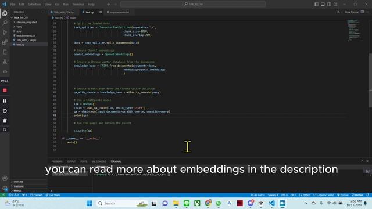Viewport: 372px width, 209px height.
Task: Open the Explorer view in activity bar
Action: point(5,13)
